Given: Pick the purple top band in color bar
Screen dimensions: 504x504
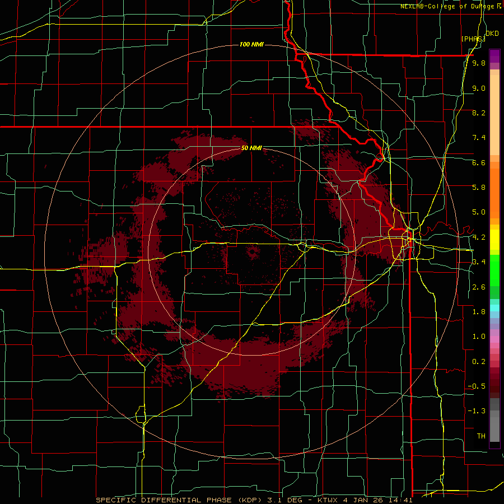Looking at the screenshot, I should pyautogui.click(x=494, y=56).
